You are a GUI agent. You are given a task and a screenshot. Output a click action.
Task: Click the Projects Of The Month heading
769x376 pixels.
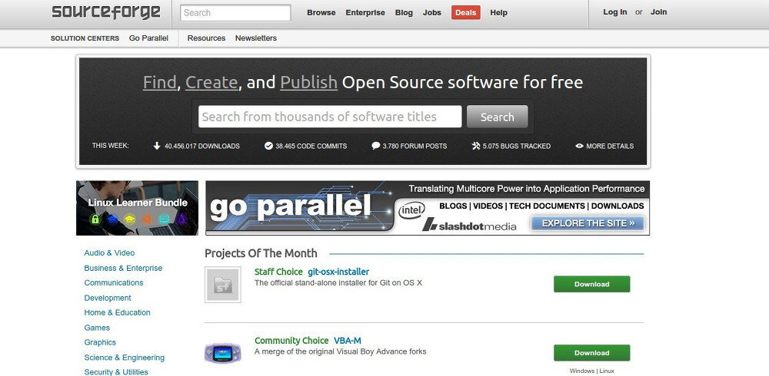[x=261, y=253]
